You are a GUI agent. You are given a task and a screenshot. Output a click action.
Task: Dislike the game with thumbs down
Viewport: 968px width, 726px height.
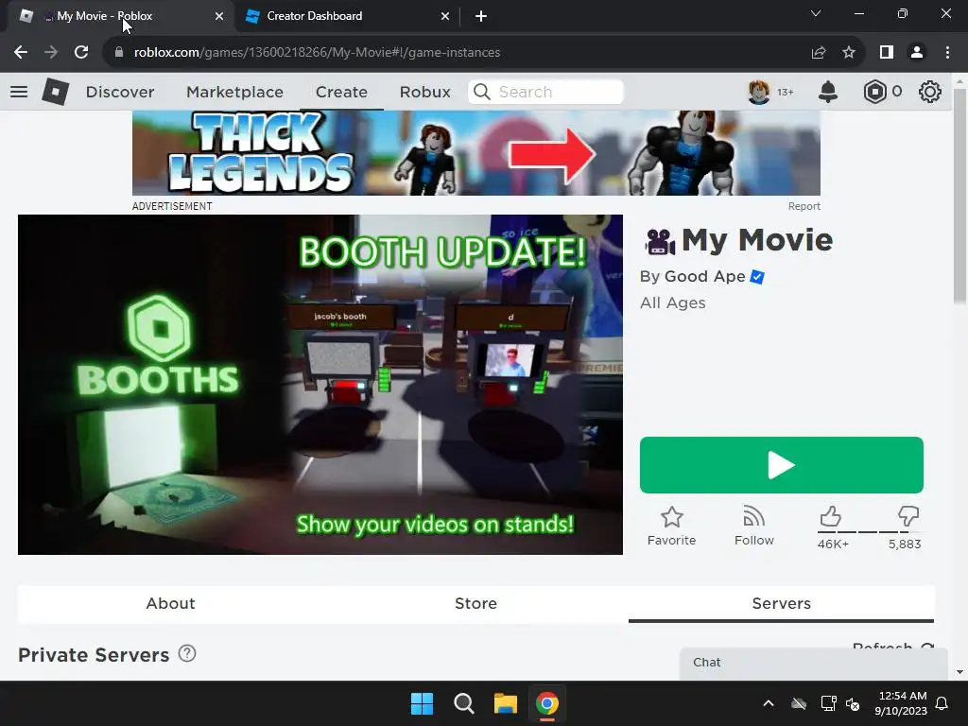click(x=908, y=516)
